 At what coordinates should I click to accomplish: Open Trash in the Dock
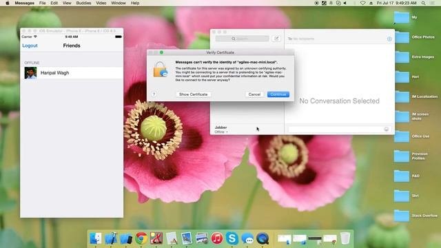345,238
